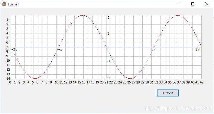Click the number 42 on the bottom scale
214x114 pixels.
pos(202,82)
